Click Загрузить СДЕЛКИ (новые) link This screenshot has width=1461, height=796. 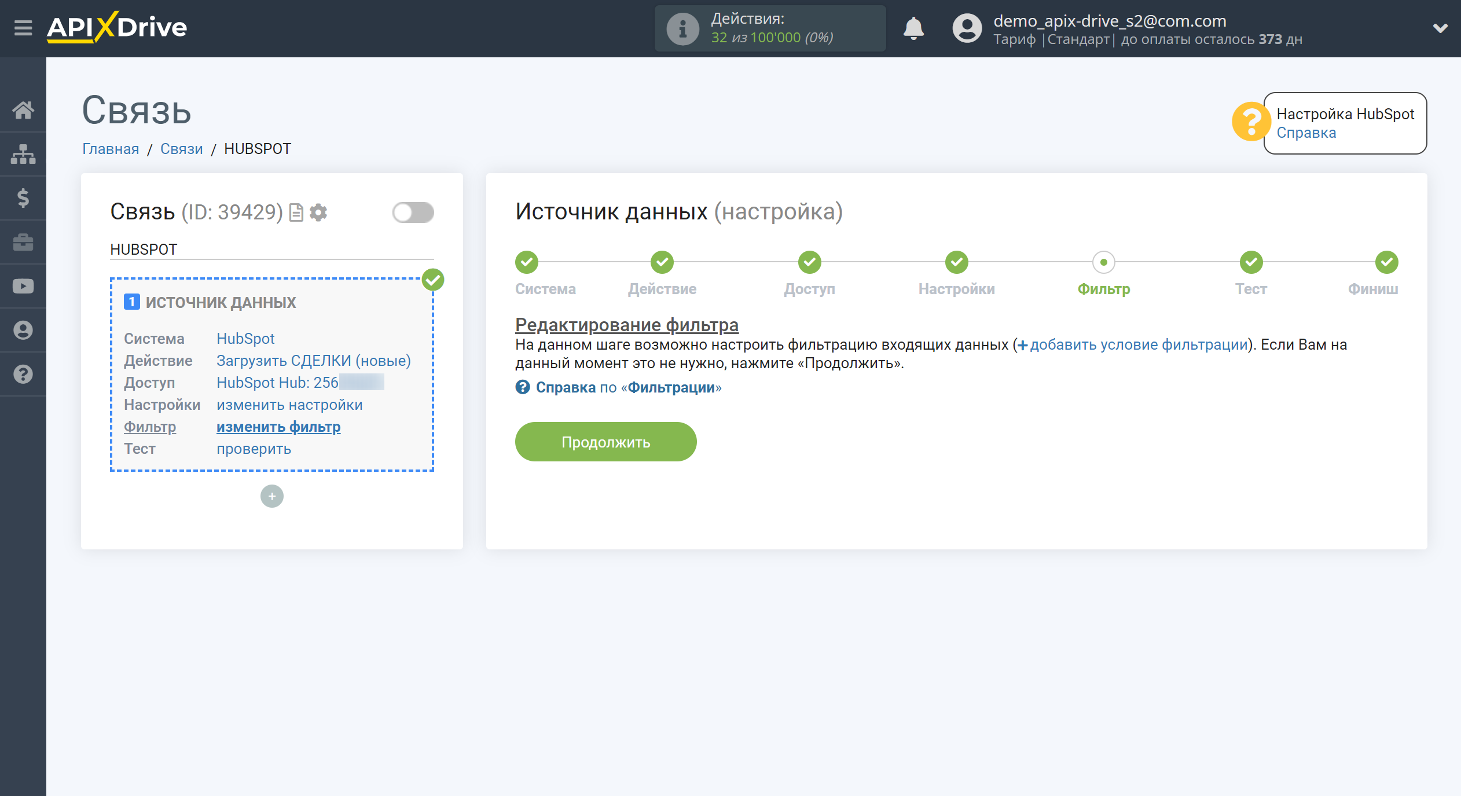(x=314, y=361)
